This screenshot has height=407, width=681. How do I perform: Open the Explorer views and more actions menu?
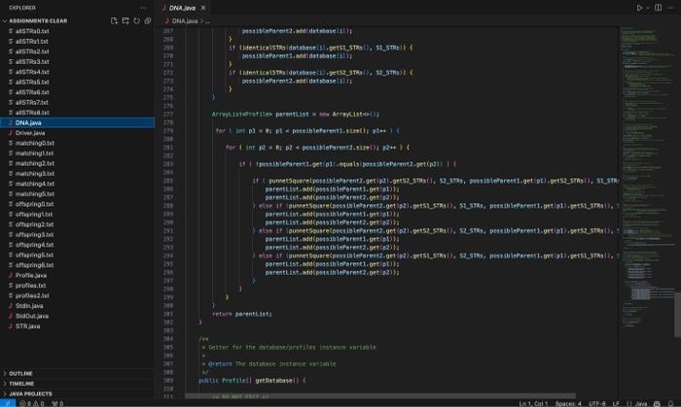(144, 8)
